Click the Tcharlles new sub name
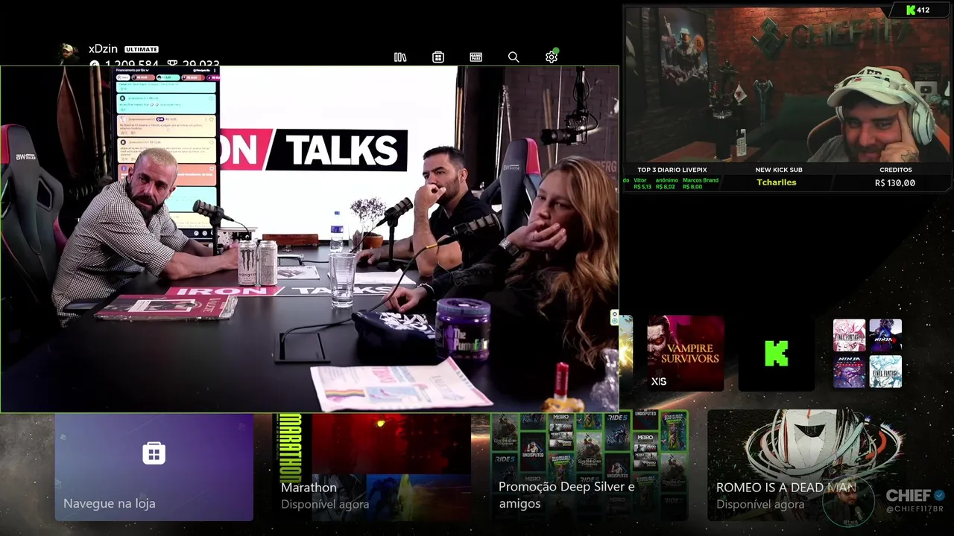954x536 pixels. tap(777, 182)
